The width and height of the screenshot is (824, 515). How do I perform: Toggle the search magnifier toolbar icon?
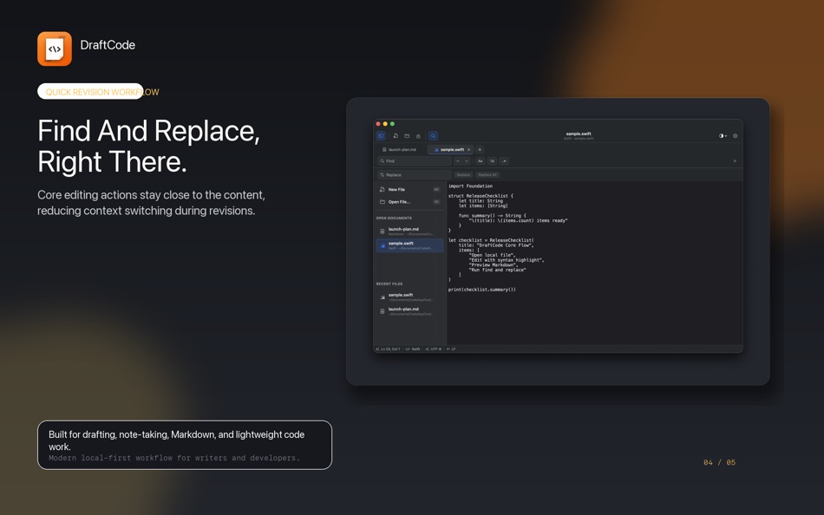[x=433, y=135]
